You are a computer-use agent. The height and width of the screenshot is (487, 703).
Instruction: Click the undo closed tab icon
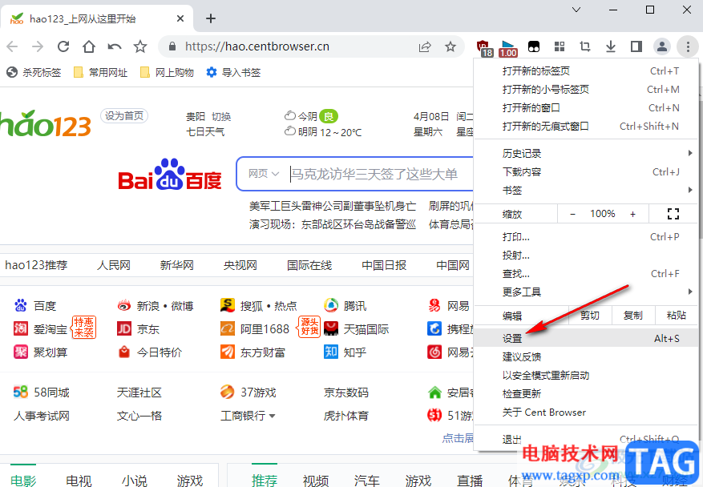click(115, 46)
